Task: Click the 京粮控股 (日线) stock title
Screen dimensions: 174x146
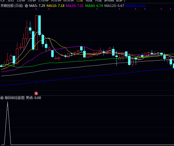Action: [12, 6]
